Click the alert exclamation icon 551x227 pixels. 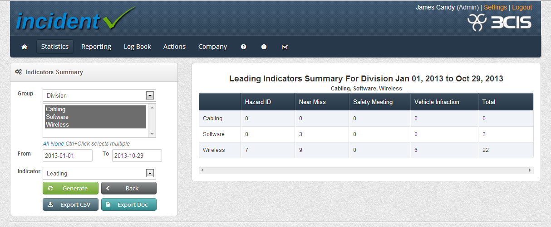point(264,47)
